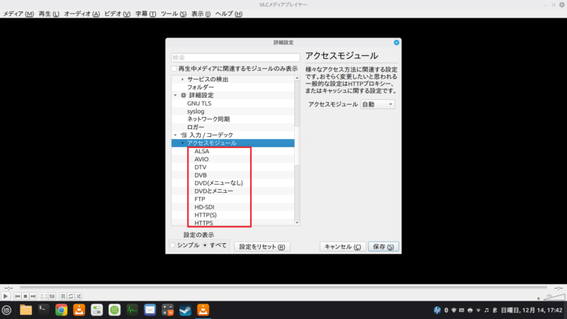The height and width of the screenshot is (319, 567).
Task: Open the オーディオ menu
Action: [82, 14]
